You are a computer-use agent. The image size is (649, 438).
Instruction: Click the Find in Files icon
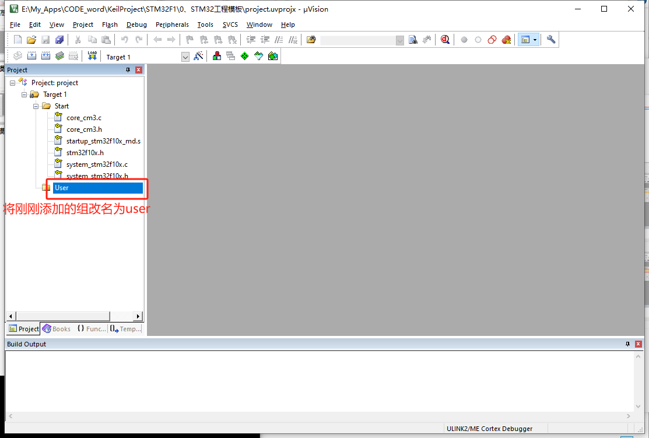[x=311, y=40]
